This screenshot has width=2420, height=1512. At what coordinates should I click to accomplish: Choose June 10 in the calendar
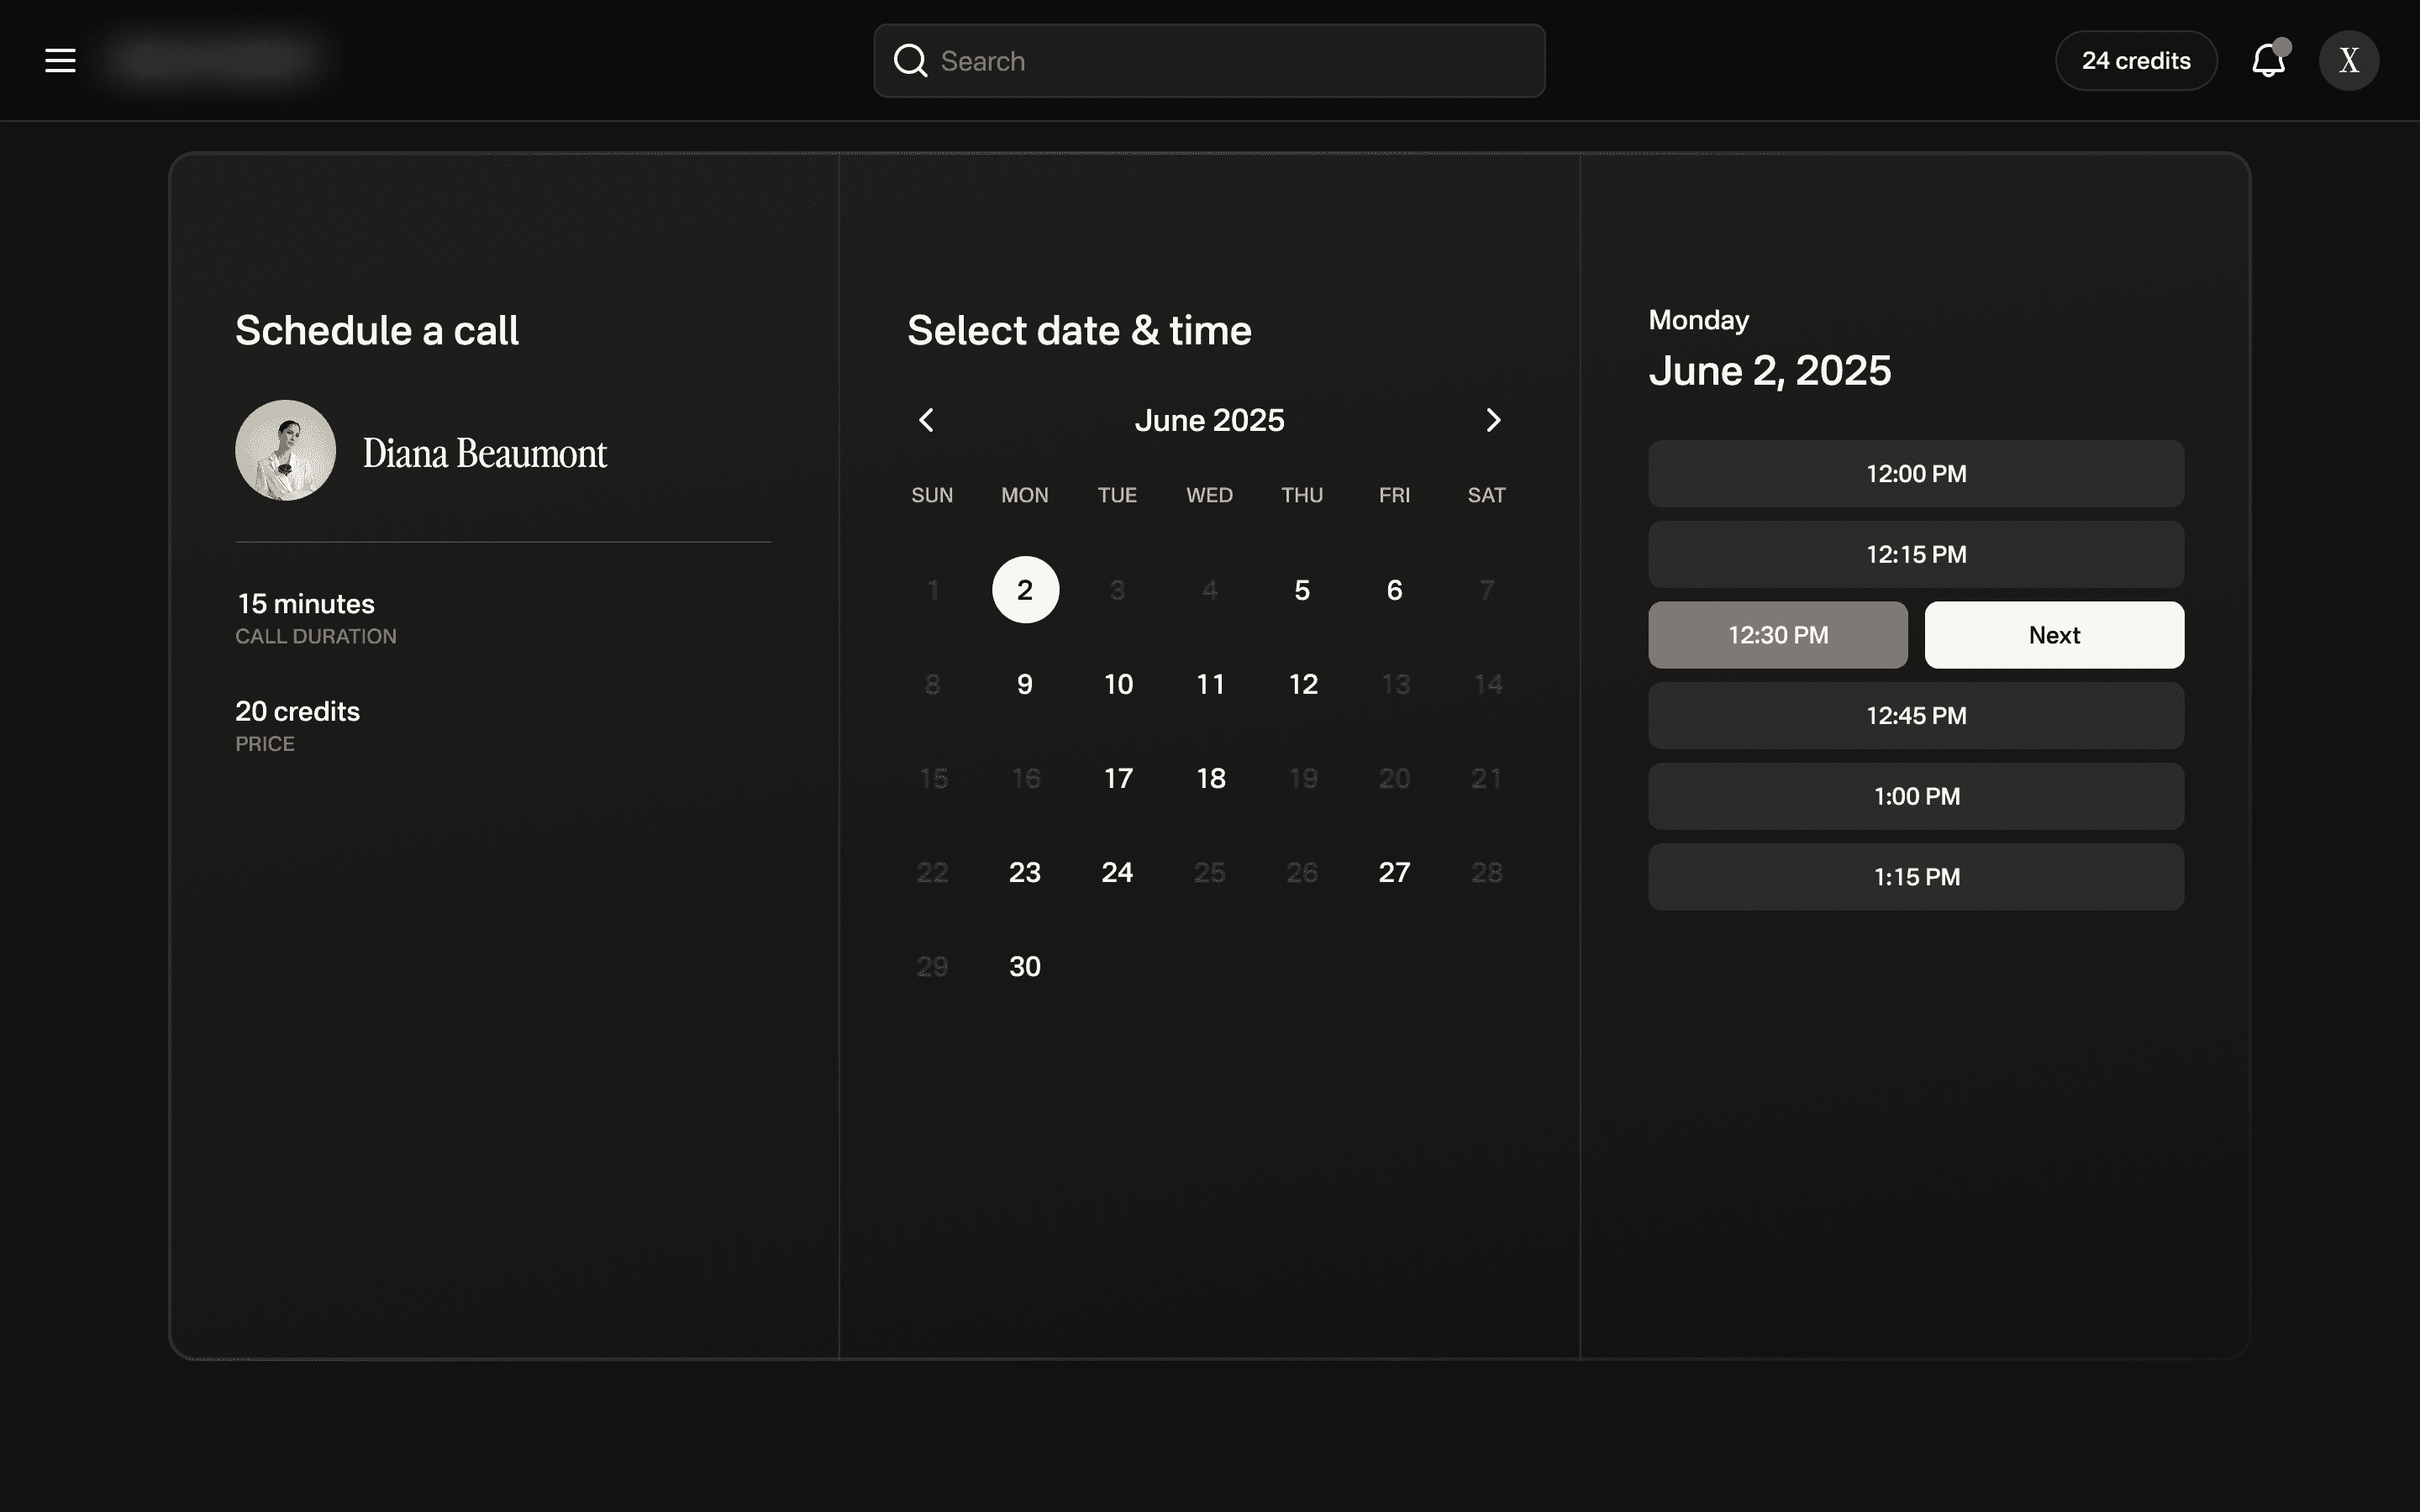tap(1118, 684)
